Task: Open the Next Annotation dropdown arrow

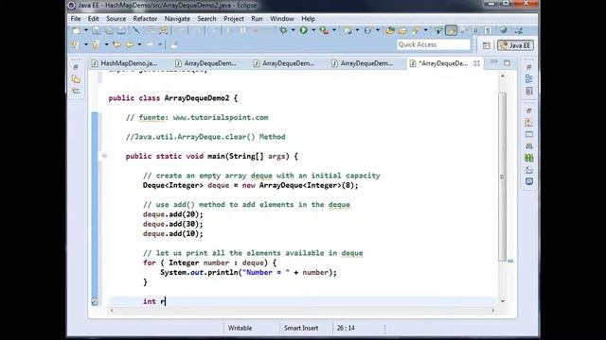Action: click(85, 45)
